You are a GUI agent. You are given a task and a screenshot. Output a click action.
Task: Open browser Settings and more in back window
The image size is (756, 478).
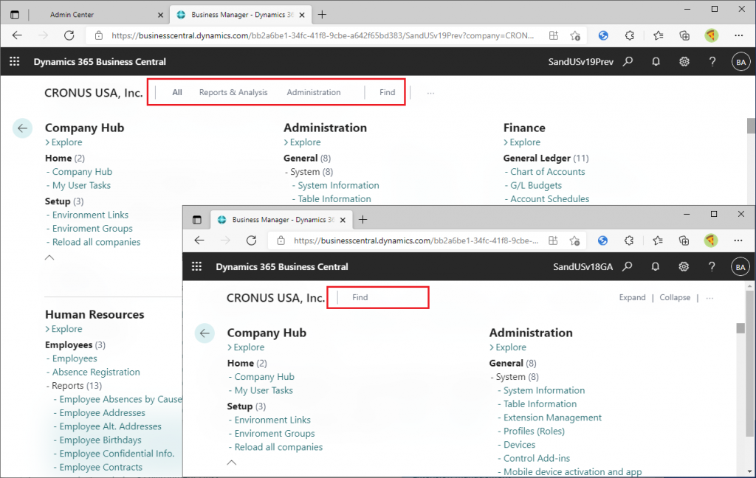[738, 35]
